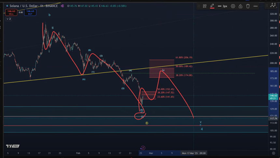Open drawing settings hexagon icon
This screenshot has width=280, height=158.
[233, 6]
